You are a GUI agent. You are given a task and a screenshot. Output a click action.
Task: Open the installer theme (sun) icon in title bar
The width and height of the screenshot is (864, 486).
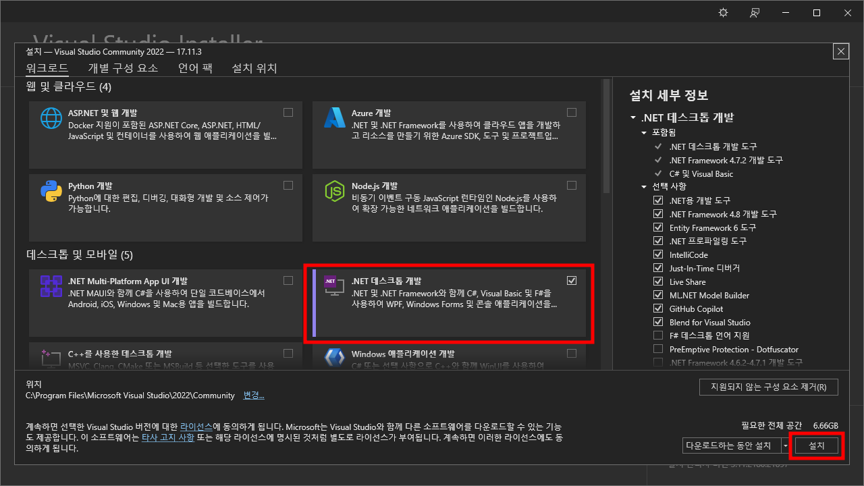[x=724, y=13]
